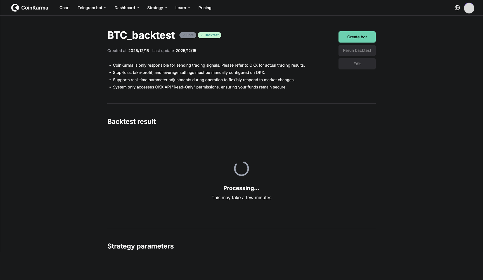Click the Last update date
The image size is (483, 280).
pos(186,51)
